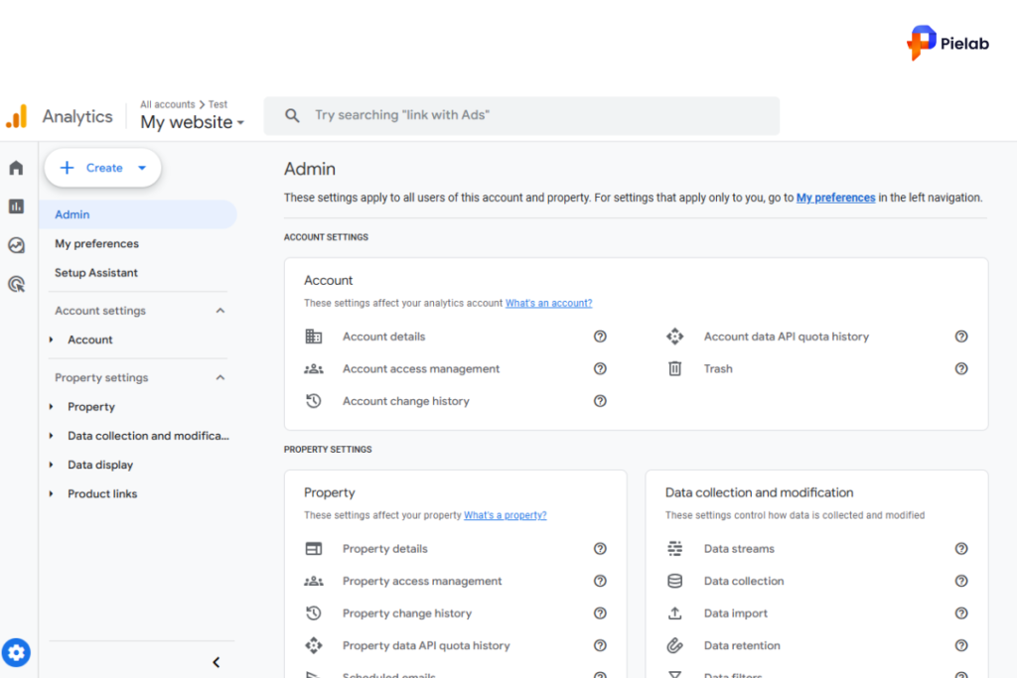
Task: Open help for Property access management
Action: (600, 581)
